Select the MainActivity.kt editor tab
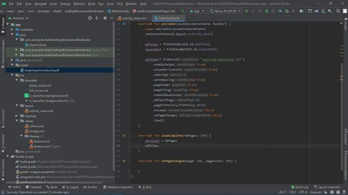Image resolution: width=348 pixels, height=195 pixels. [169, 18]
